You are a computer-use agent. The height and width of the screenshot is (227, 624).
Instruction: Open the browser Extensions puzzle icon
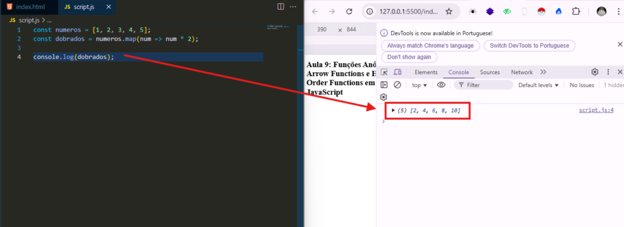(x=576, y=12)
